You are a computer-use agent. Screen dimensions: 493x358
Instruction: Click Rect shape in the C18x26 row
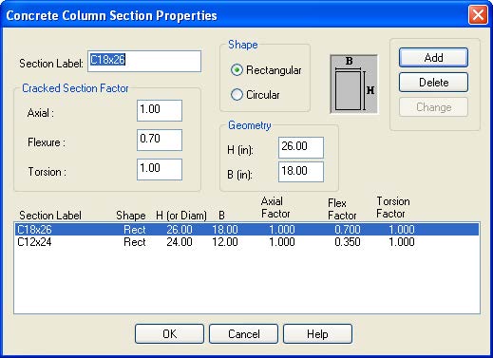[x=135, y=229]
